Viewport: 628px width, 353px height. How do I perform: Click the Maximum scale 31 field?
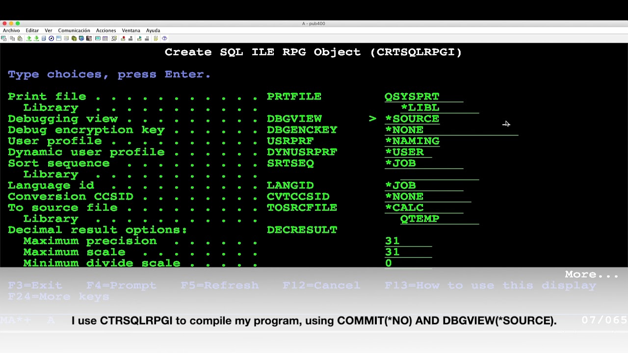coord(408,252)
